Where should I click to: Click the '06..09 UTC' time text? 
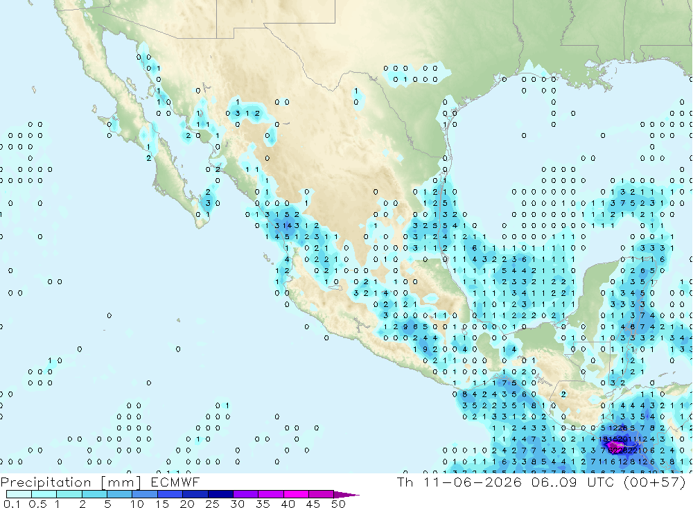click(x=573, y=482)
